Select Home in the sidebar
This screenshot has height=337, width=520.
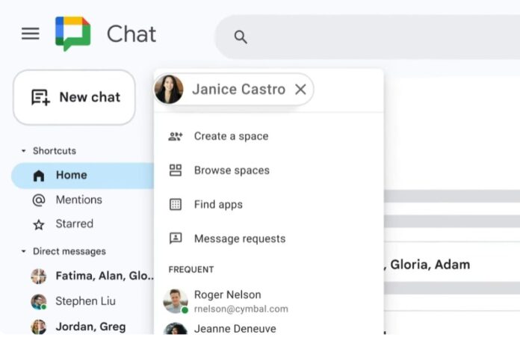coord(71,176)
